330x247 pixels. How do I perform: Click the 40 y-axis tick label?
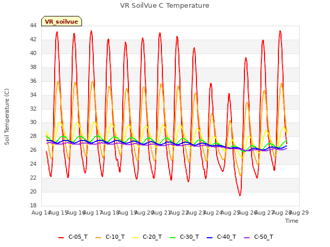(33, 53)
